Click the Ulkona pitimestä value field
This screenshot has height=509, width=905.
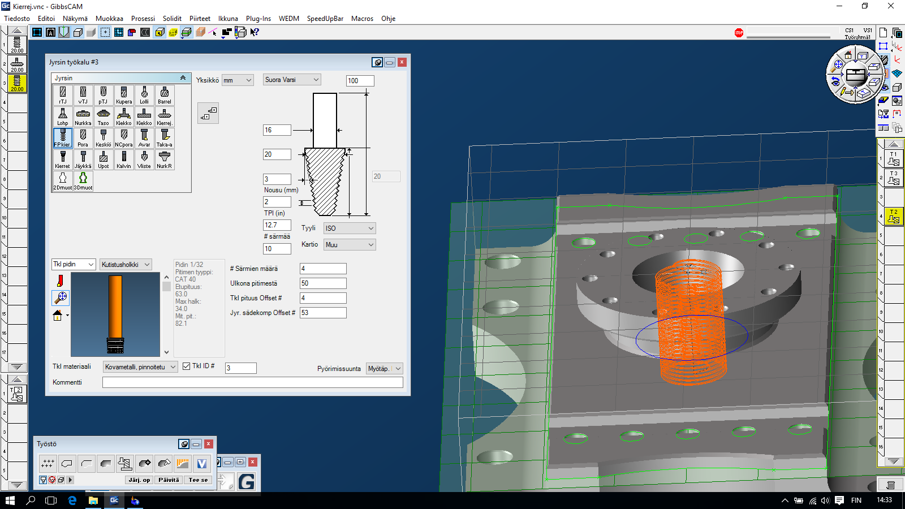point(323,283)
